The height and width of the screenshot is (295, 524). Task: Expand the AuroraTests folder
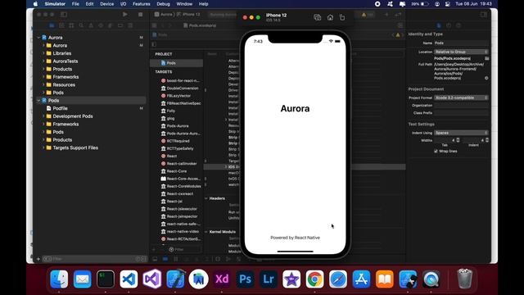click(43, 61)
